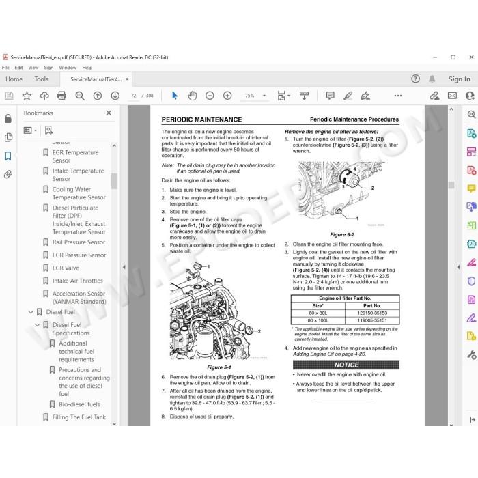Share a link to the file icon
The width and height of the screenshot is (478, 478).
(x=434, y=96)
